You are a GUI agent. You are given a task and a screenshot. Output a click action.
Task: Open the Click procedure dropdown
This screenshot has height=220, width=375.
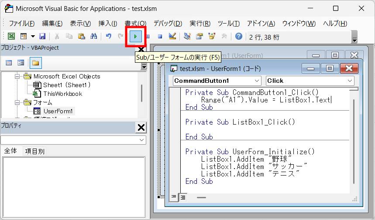tap(350, 81)
